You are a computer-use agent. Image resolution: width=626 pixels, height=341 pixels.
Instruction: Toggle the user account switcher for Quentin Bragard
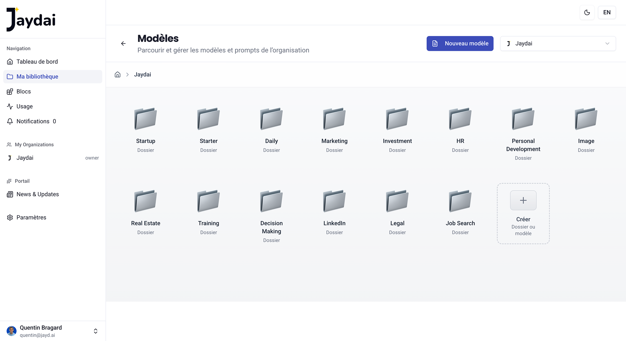95,331
